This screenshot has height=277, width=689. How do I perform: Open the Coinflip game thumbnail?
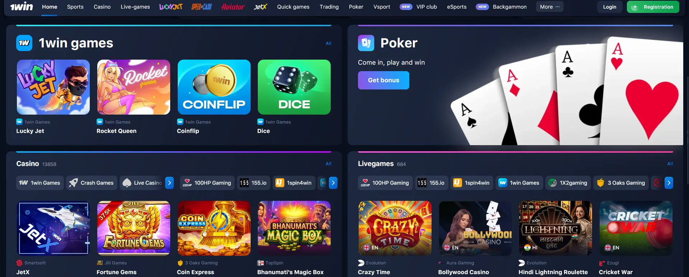(214, 87)
